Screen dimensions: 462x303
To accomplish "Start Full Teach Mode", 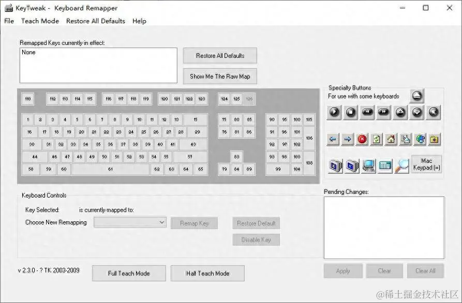I will click(129, 273).
